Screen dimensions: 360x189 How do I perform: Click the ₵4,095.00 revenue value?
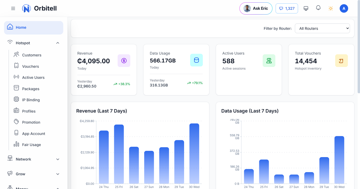point(94,61)
